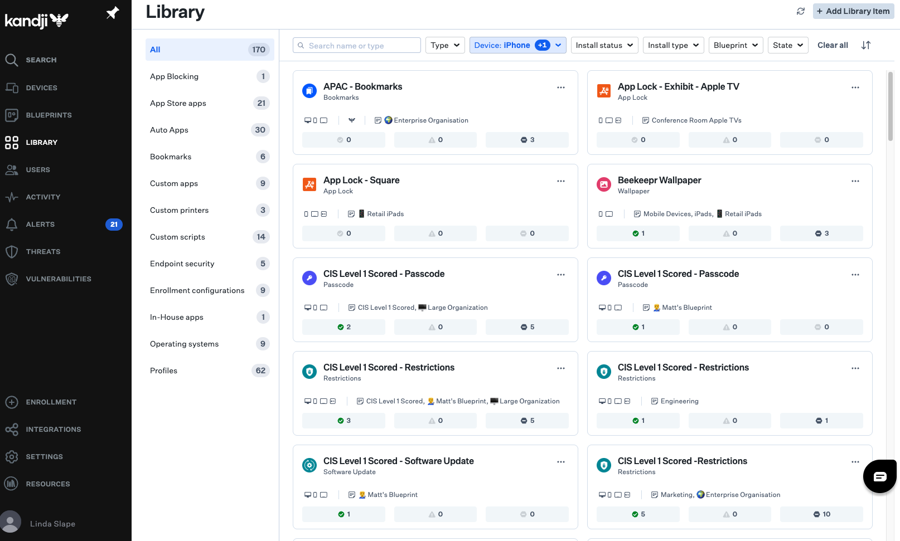The width and height of the screenshot is (900, 541).
Task: Select the All category
Action: click(210, 50)
